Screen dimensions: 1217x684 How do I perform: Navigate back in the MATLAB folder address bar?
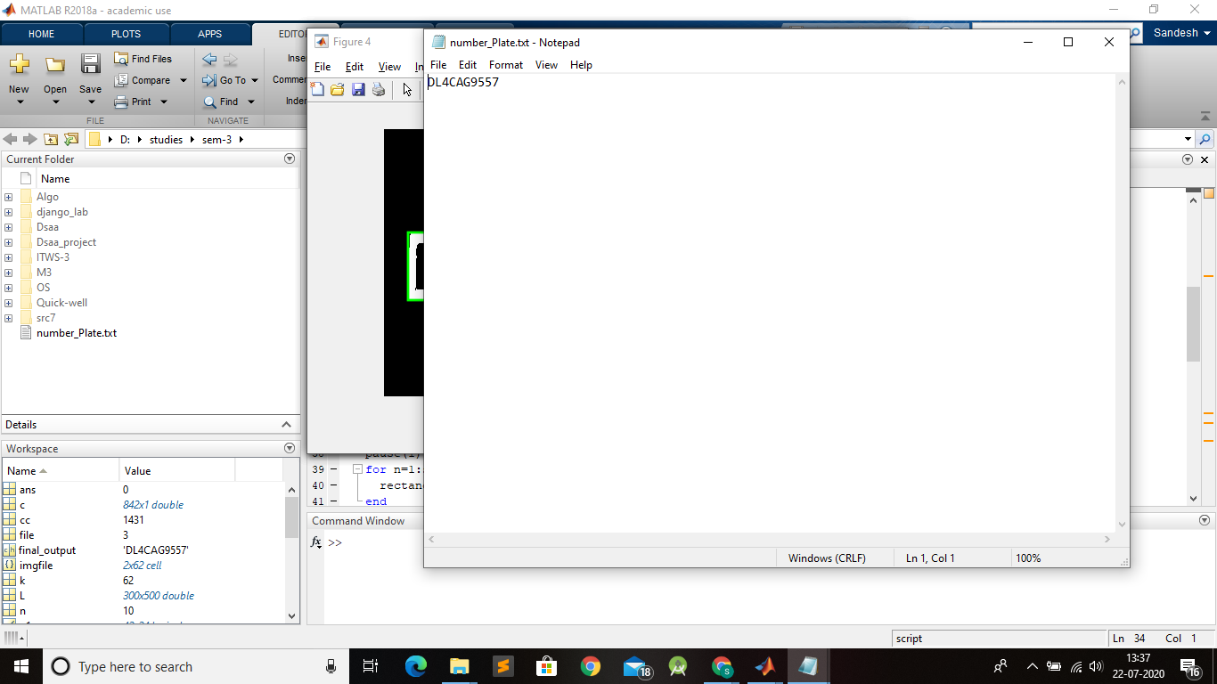[x=11, y=140]
